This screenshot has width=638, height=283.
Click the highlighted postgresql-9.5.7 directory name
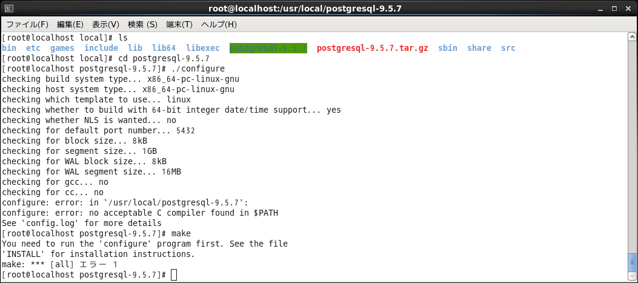click(268, 48)
